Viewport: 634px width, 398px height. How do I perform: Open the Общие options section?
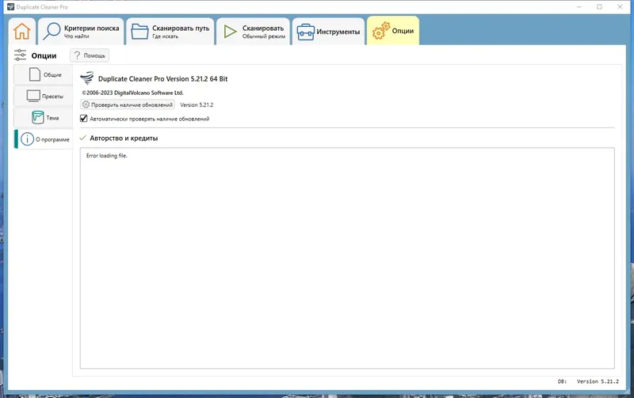coord(44,74)
